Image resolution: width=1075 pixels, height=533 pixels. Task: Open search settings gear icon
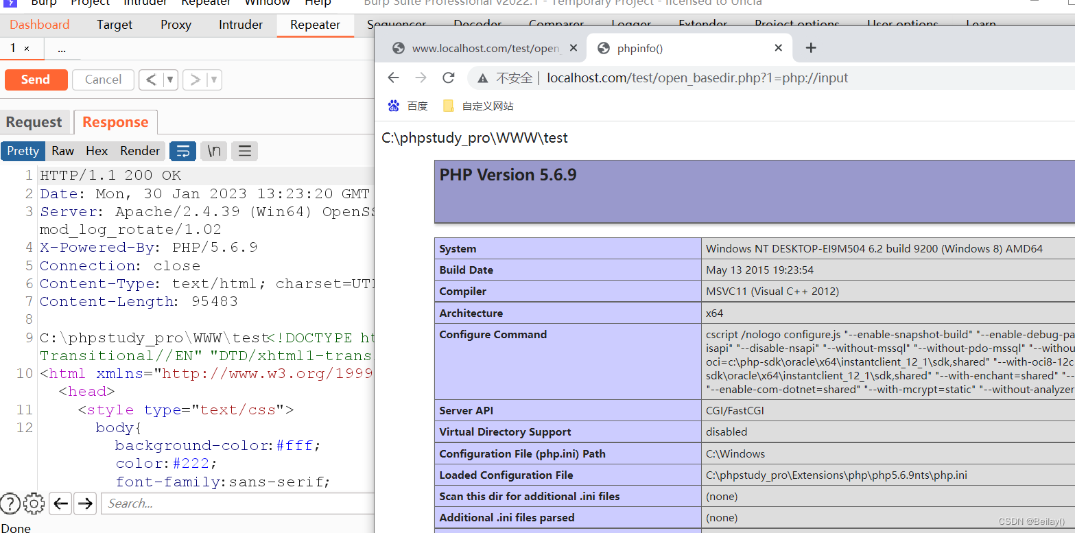point(34,504)
